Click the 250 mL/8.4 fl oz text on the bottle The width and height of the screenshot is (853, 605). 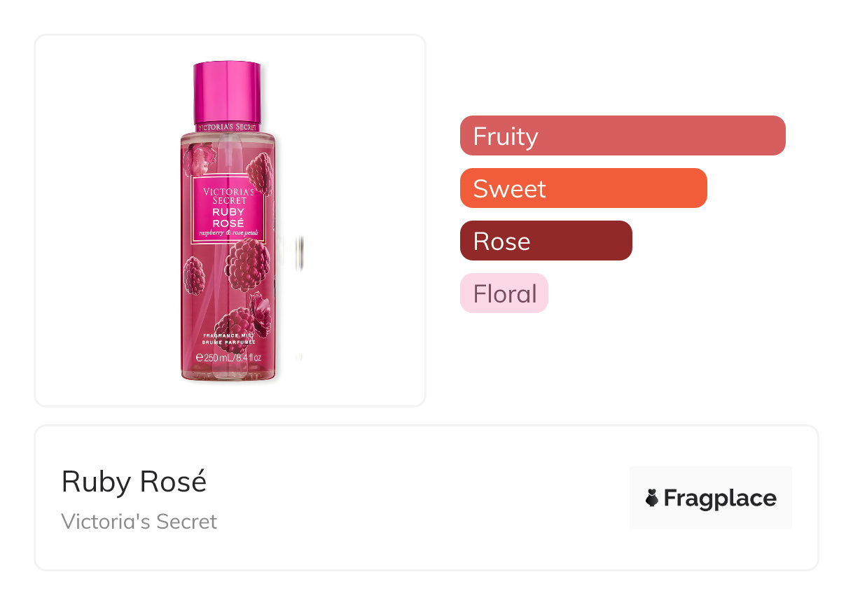(x=228, y=358)
